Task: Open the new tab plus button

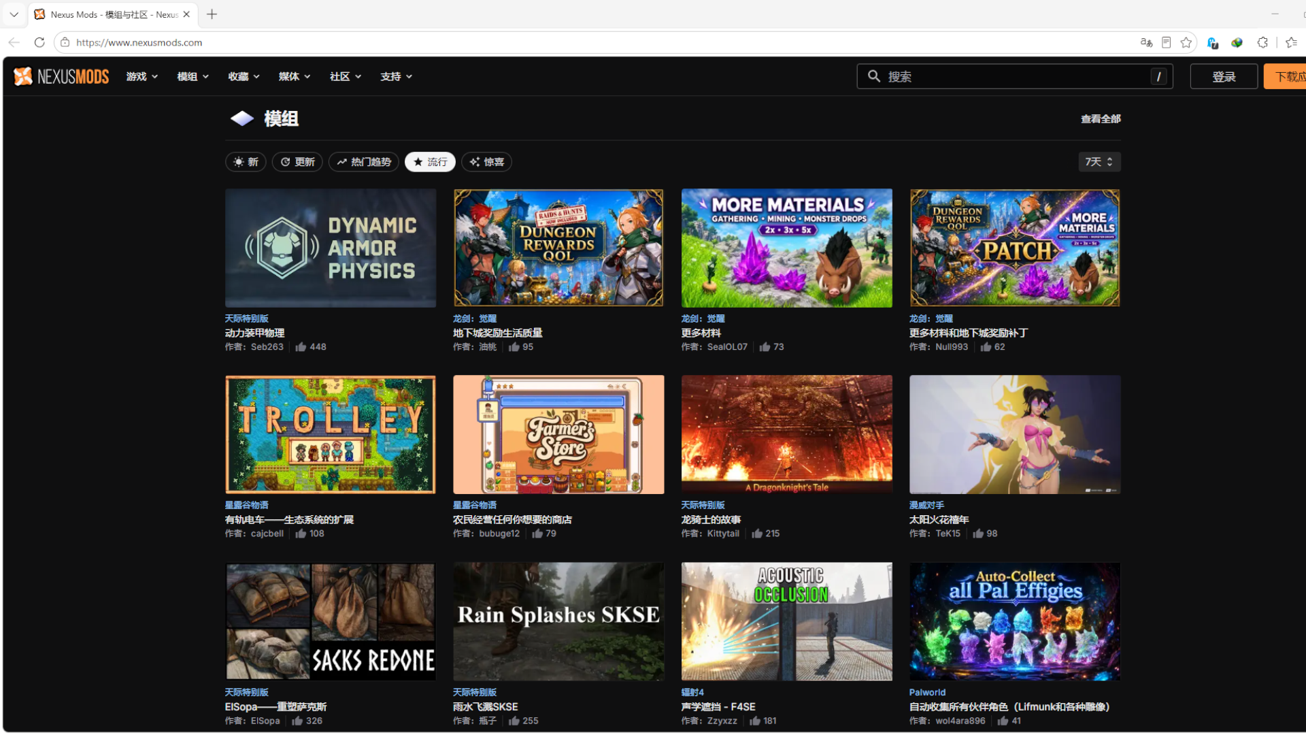Action: click(x=212, y=14)
